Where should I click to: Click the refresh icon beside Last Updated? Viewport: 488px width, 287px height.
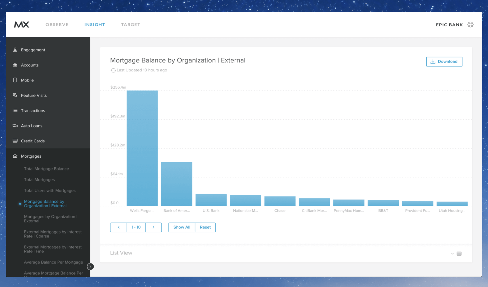pos(113,70)
